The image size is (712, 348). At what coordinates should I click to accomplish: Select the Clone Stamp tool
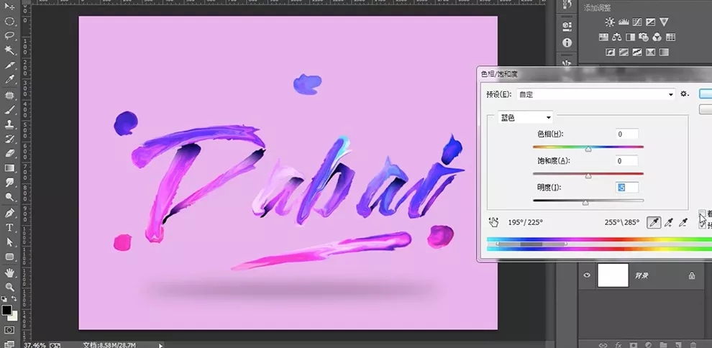point(9,124)
